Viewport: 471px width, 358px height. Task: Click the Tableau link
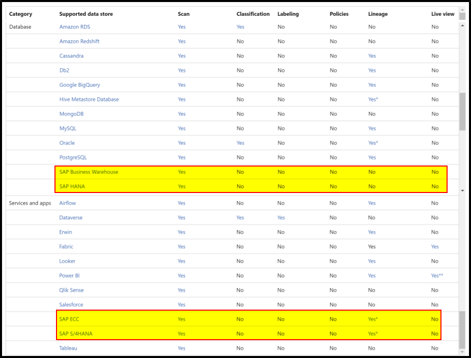tap(68, 348)
